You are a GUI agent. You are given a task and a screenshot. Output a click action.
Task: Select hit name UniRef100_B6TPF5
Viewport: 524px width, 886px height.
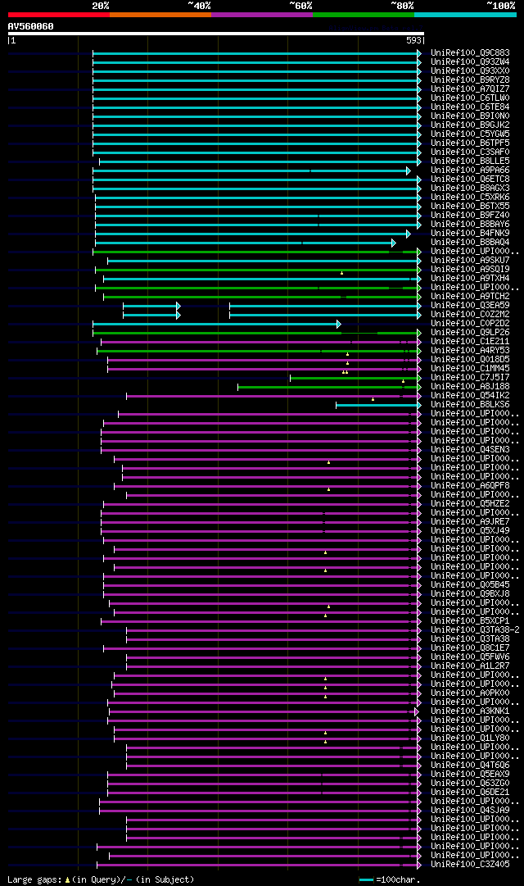tap(470, 143)
